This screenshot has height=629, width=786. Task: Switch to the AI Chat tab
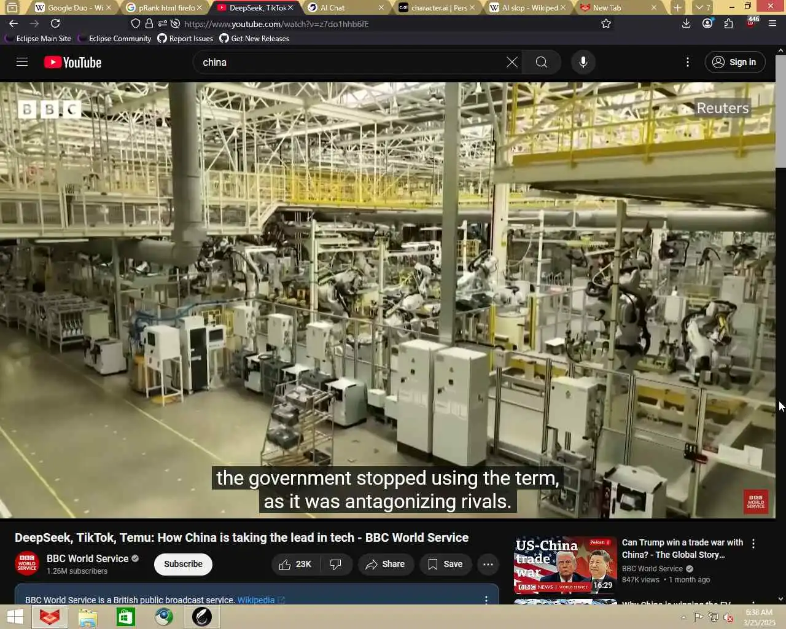pyautogui.click(x=346, y=7)
